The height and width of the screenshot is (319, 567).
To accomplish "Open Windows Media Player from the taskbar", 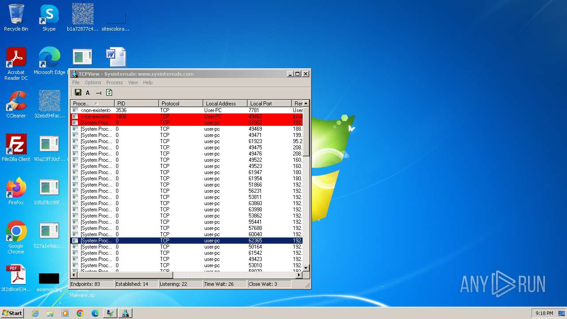I will point(65,313).
